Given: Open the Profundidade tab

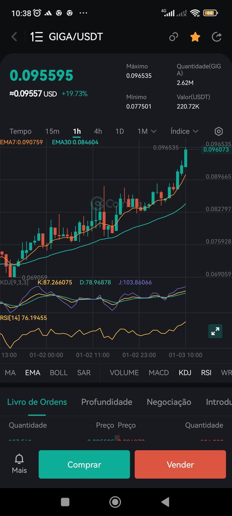Looking at the screenshot, I should (107, 402).
